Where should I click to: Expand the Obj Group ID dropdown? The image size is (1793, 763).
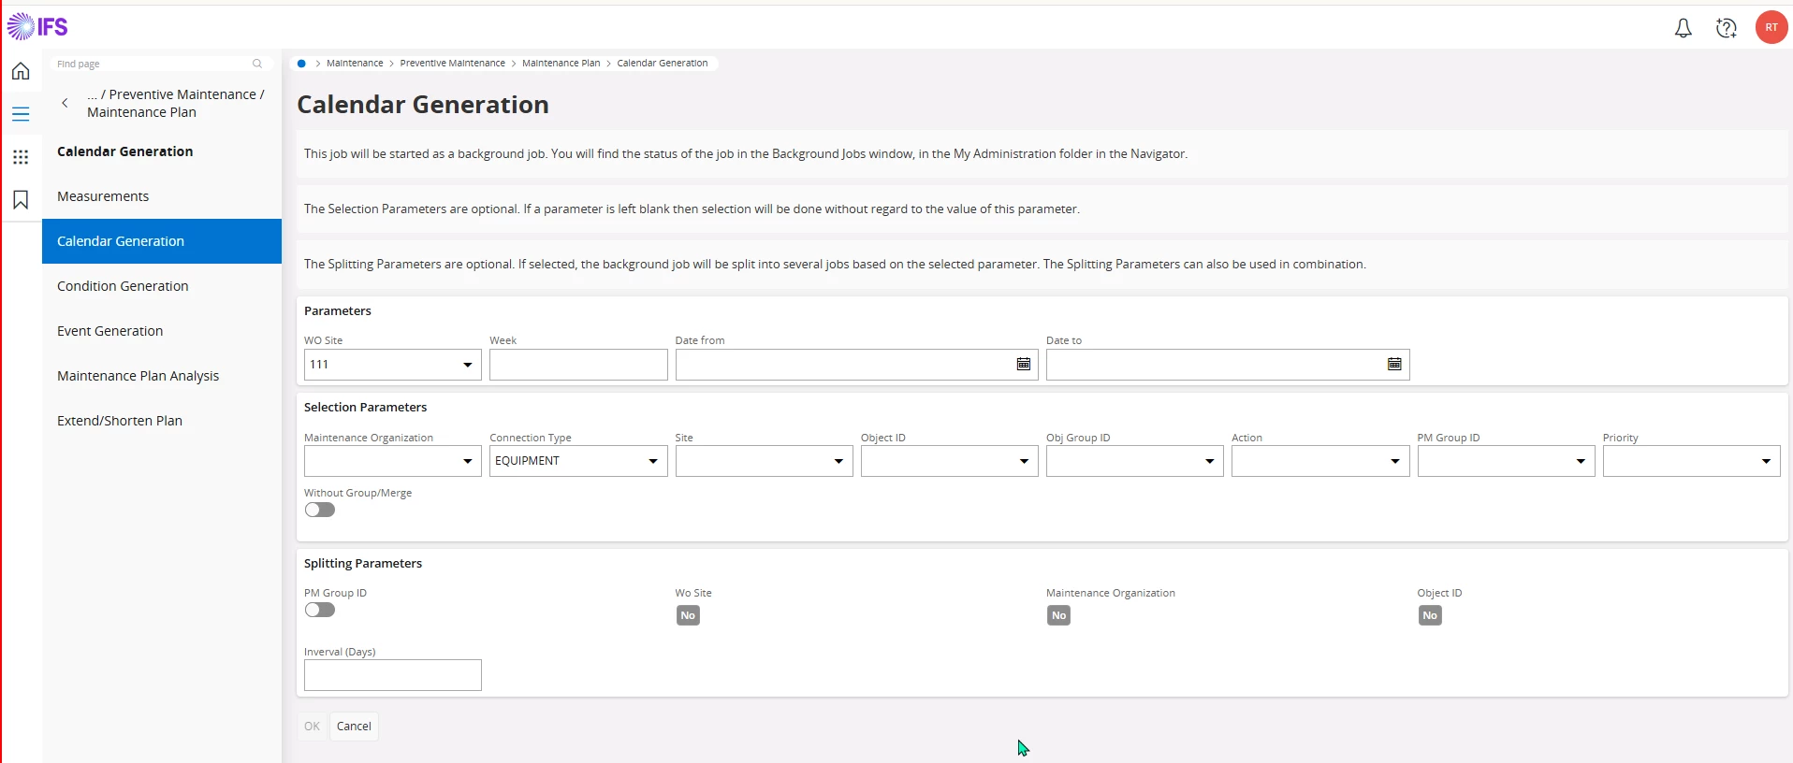tap(1209, 461)
